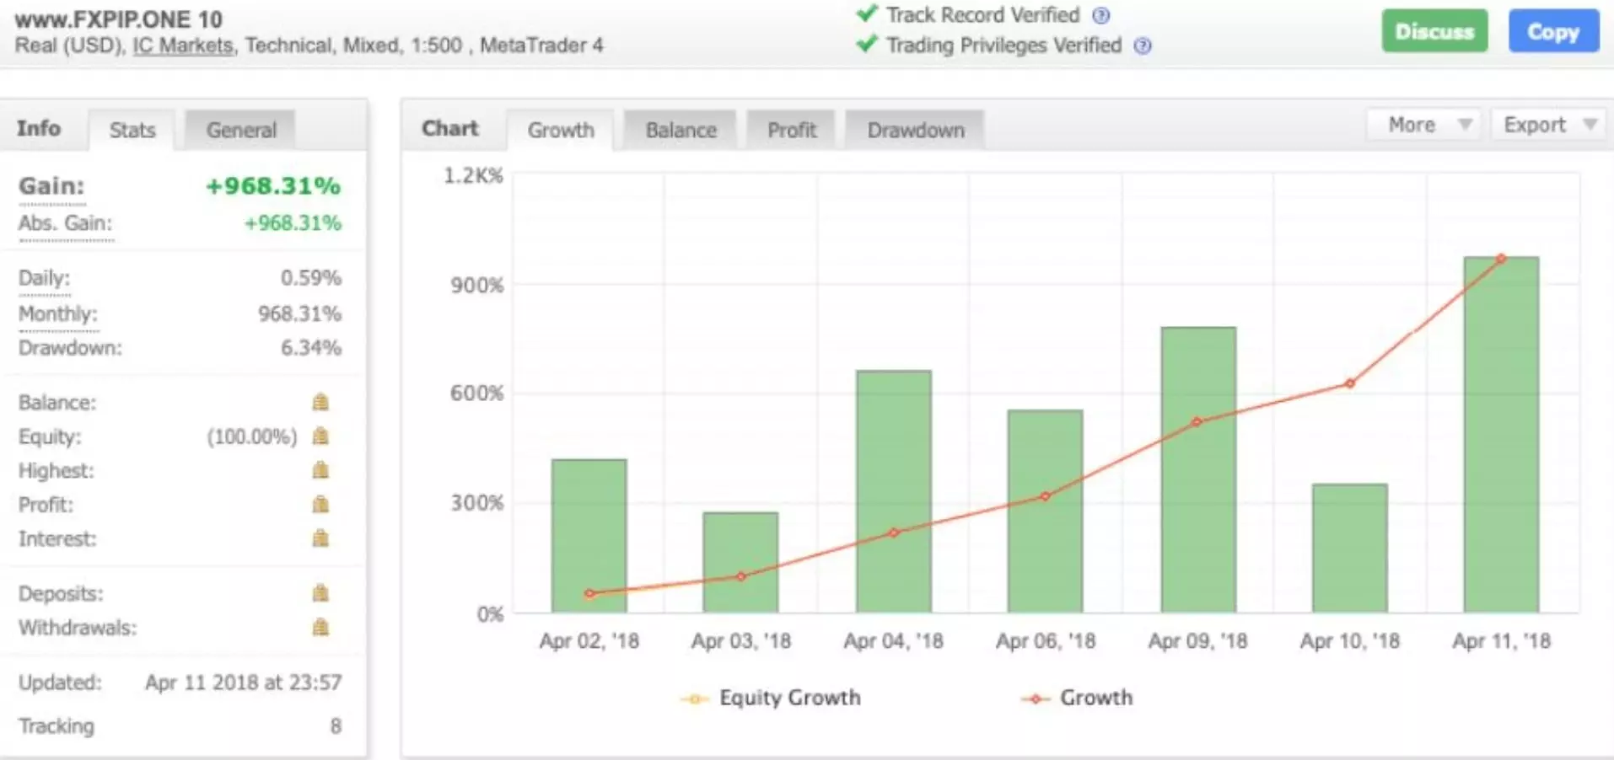The image size is (1614, 760).
Task: Open the Export dropdown
Action: click(x=1546, y=126)
